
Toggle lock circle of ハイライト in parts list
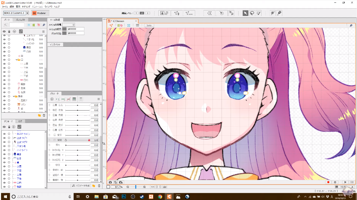coord(9,43)
